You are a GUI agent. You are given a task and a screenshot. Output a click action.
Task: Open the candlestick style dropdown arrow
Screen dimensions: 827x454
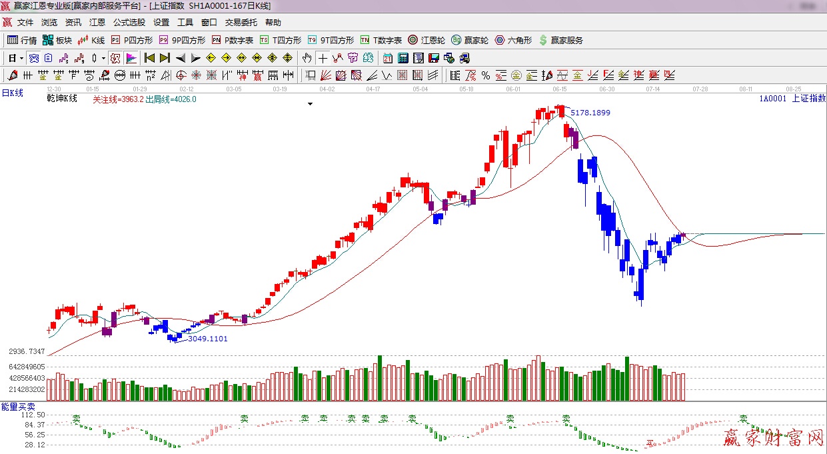(103, 58)
